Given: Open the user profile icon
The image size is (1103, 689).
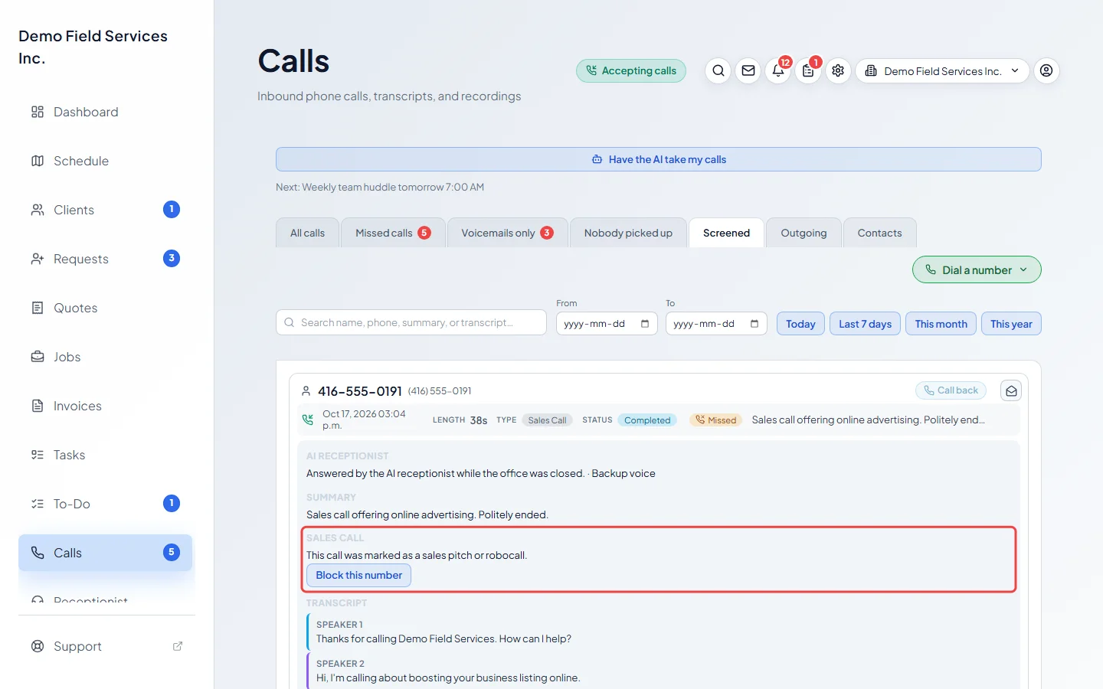Looking at the screenshot, I should [1046, 70].
